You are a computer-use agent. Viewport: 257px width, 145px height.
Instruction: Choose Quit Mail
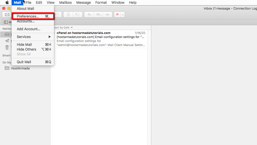click(x=33, y=62)
